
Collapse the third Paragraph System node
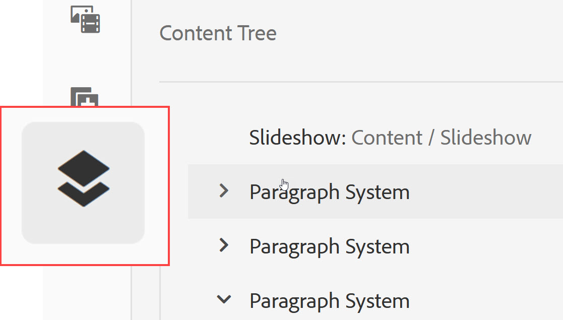(224, 299)
